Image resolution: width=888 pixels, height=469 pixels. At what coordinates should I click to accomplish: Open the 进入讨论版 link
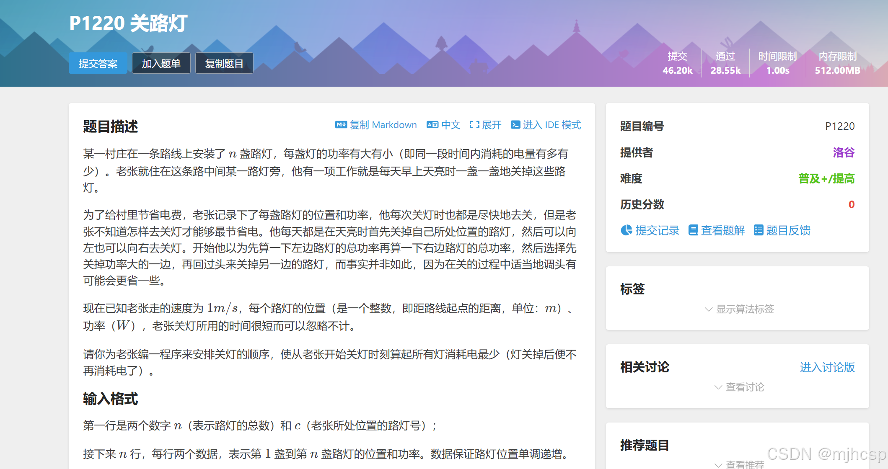point(827,367)
